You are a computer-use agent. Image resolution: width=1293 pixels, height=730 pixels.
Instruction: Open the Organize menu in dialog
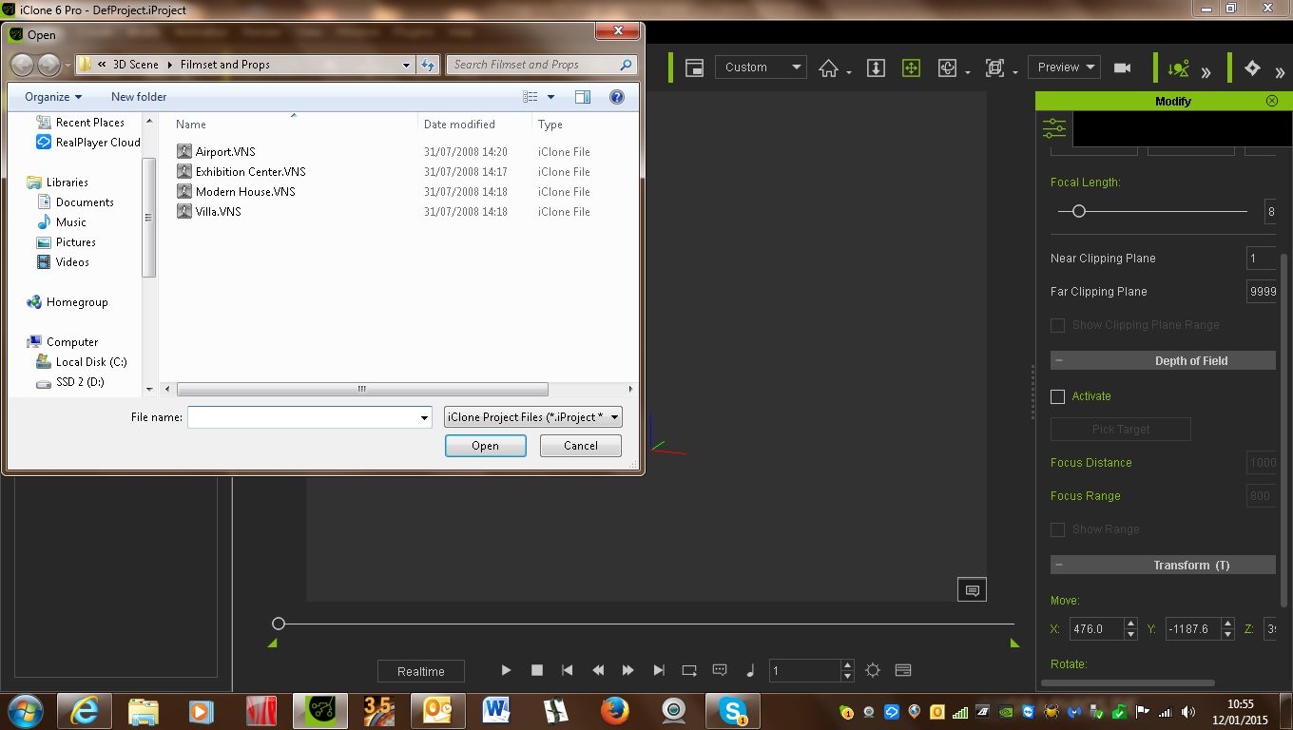pyautogui.click(x=53, y=97)
